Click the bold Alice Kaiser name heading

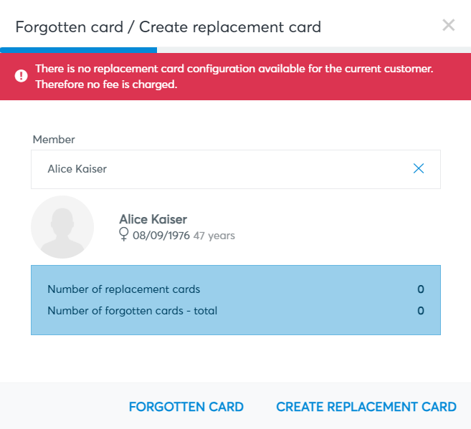tap(153, 219)
